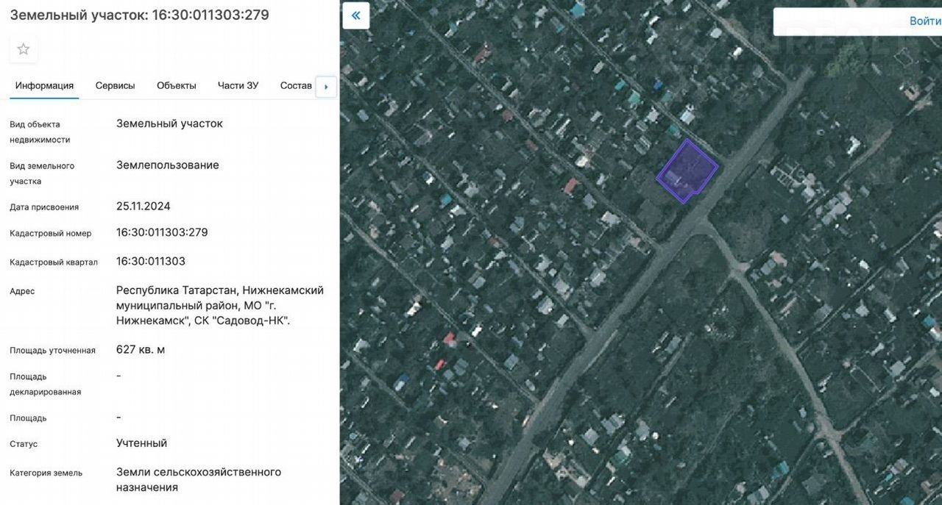Open the Информация tab
Viewport: 942px width, 505px height.
[x=44, y=85]
